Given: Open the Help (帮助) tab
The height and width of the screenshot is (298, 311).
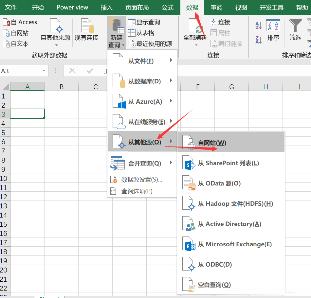Looking at the screenshot, I should coord(302,8).
